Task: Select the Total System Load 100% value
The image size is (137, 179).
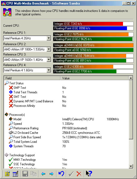Action: [x=66, y=142]
